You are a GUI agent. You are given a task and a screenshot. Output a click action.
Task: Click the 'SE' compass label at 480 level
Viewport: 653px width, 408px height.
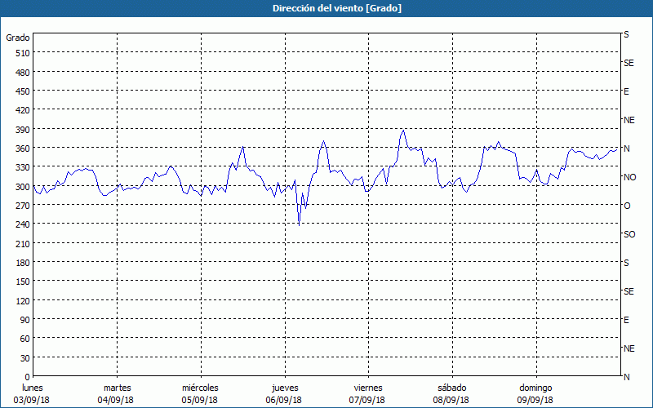coord(629,64)
